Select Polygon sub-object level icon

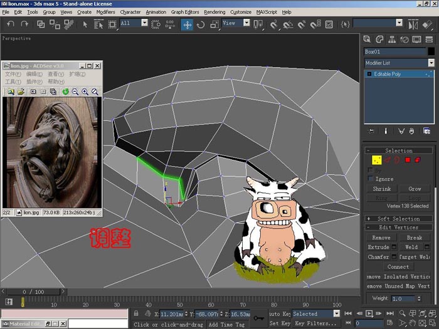(x=408, y=160)
